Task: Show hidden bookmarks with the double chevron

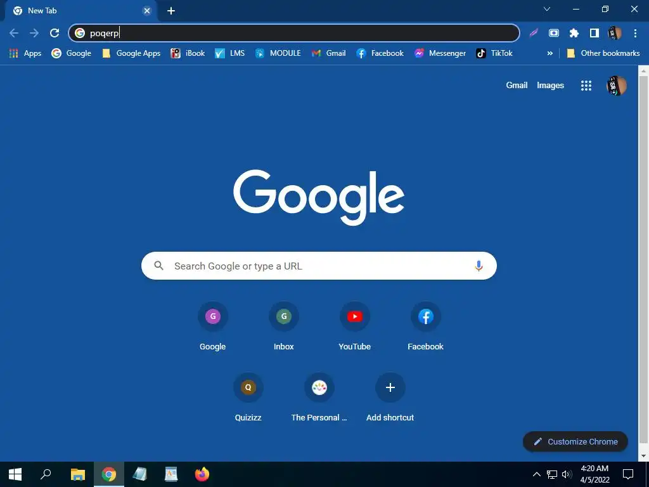Action: point(549,53)
